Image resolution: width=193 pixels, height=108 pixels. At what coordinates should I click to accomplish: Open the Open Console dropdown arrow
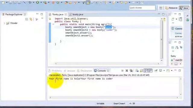(172, 71)
